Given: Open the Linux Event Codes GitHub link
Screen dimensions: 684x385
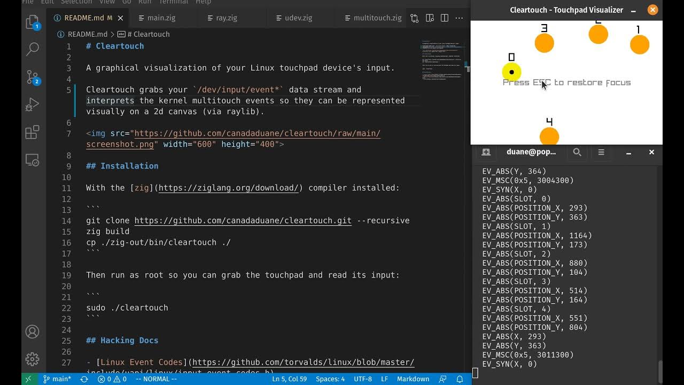Looking at the screenshot, I should (x=303, y=363).
